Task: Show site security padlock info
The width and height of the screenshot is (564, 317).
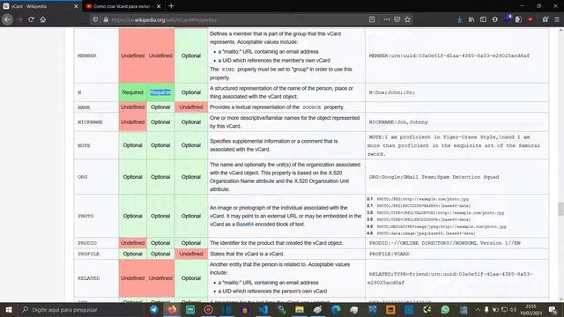Action: pyautogui.click(x=106, y=19)
